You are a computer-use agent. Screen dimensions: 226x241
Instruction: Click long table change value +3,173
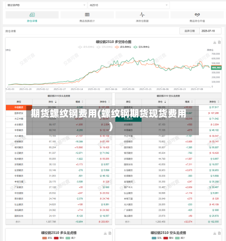(x=80, y=165)
